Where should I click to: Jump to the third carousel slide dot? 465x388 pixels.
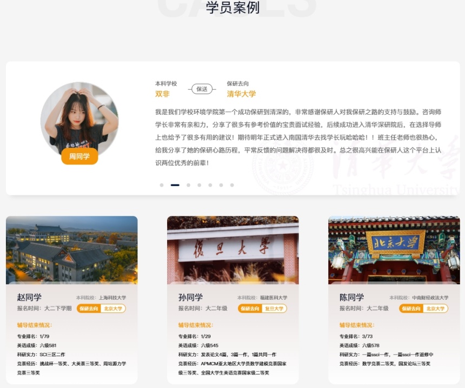(188, 185)
